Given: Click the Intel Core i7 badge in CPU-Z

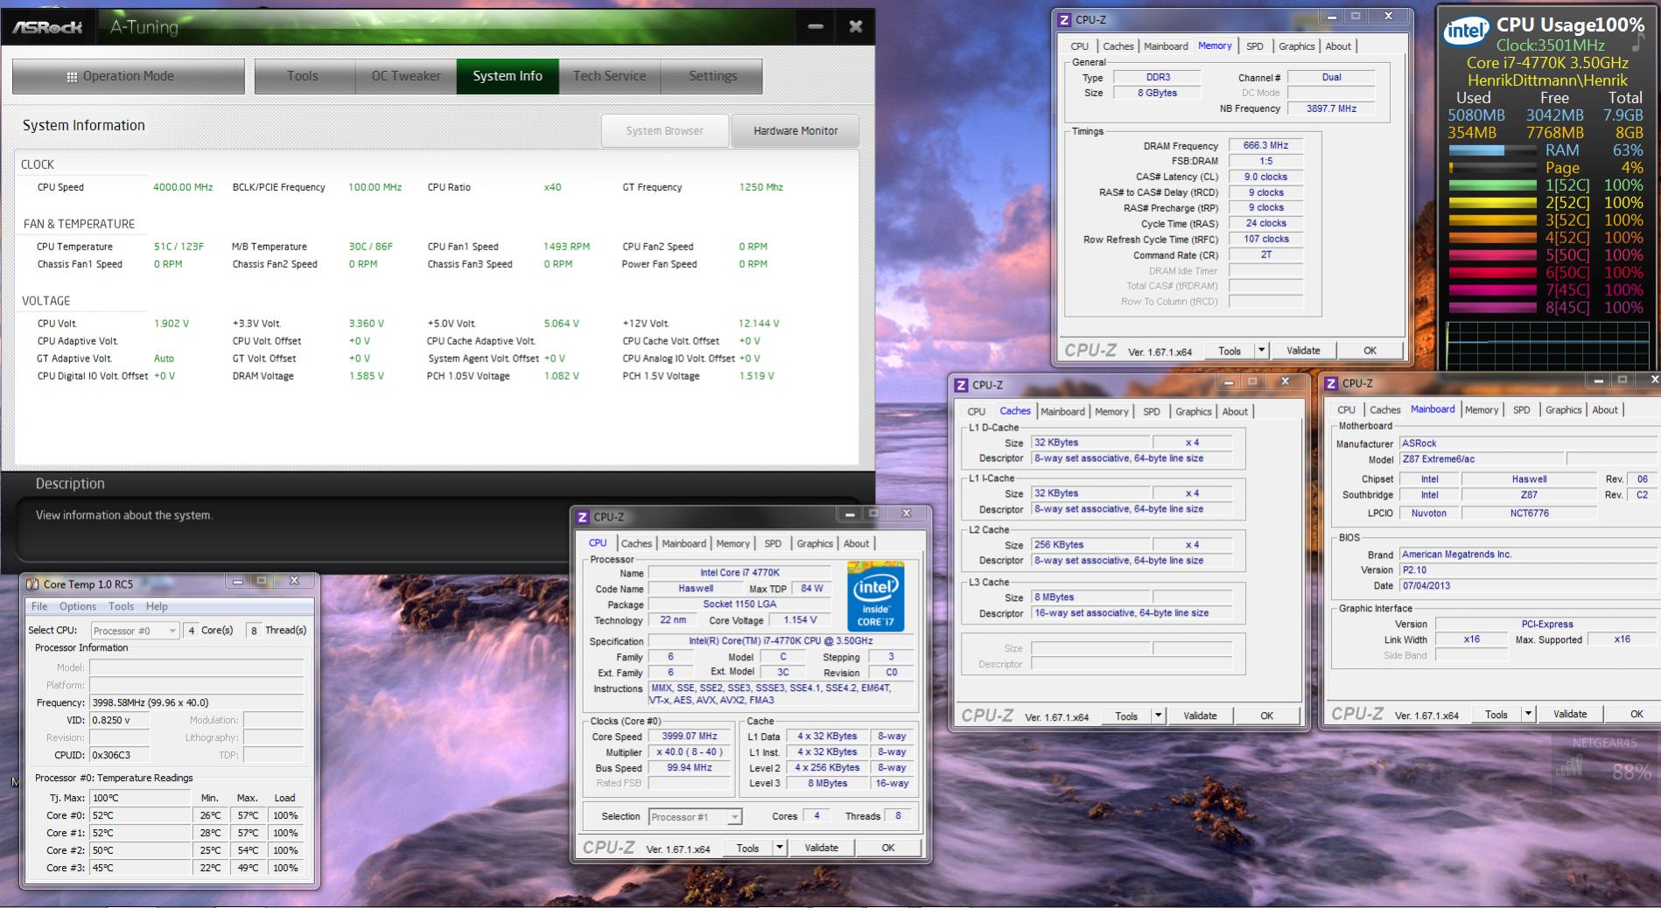Looking at the screenshot, I should click(x=875, y=597).
